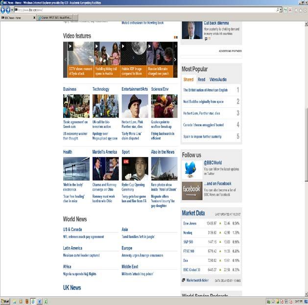Open the Science/Env section heading

click(160, 89)
